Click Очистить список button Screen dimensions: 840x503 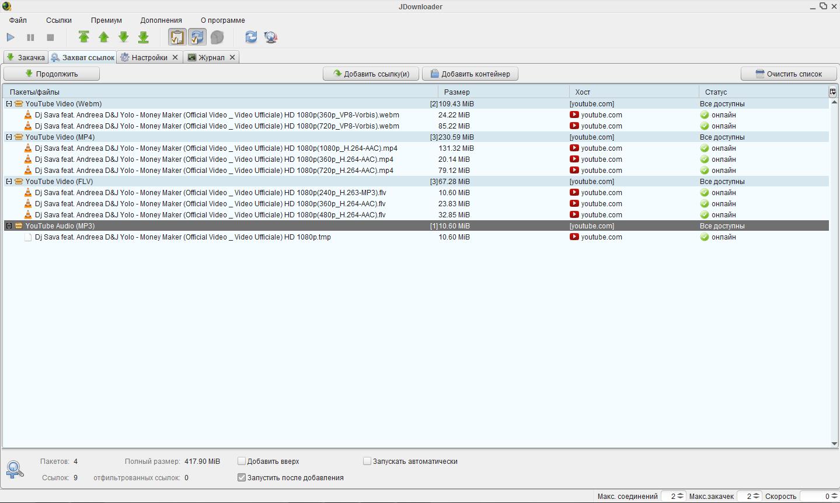pos(789,74)
